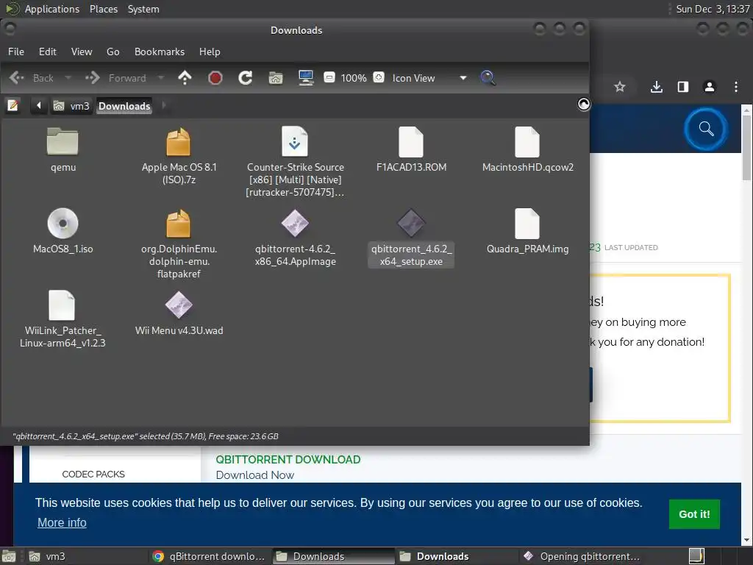
Task: Open the System menu in the top panel
Action: 143,9
